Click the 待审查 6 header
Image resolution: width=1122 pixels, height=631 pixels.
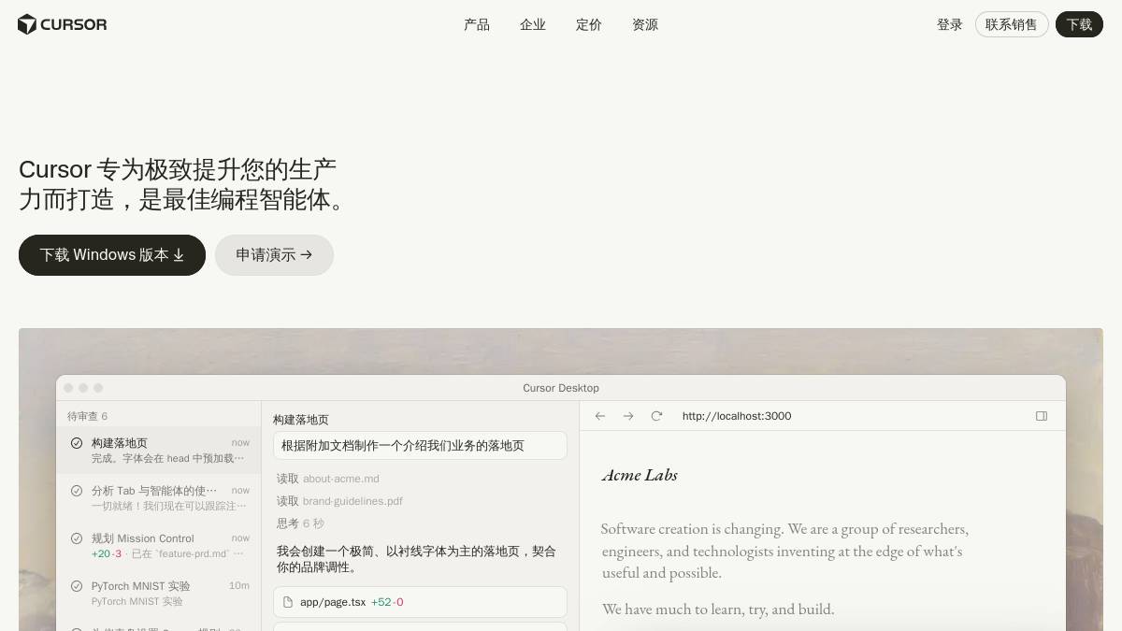point(87,416)
